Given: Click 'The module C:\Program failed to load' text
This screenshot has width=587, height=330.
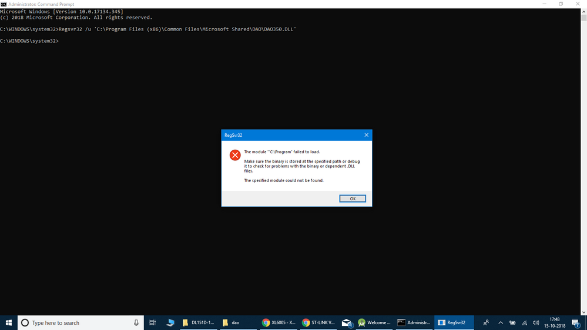Looking at the screenshot, I should [282, 152].
